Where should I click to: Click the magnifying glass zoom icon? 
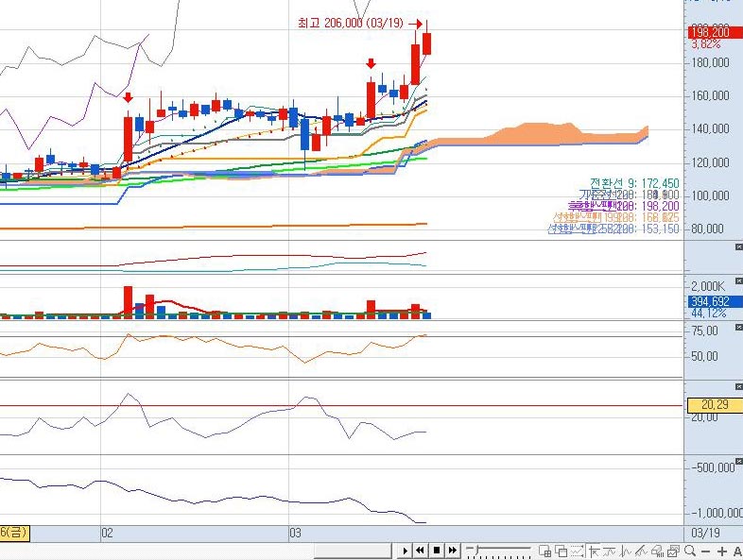pos(690,551)
